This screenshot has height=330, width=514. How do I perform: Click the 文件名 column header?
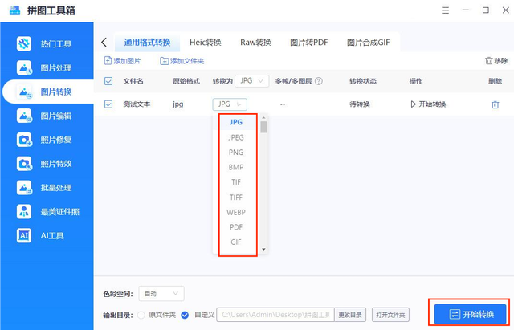click(x=133, y=81)
